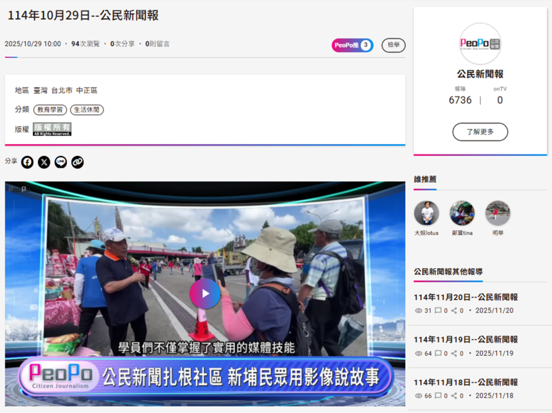Copy the article link using the link icon
Viewport: 552px width, 413px height.
[x=77, y=161]
